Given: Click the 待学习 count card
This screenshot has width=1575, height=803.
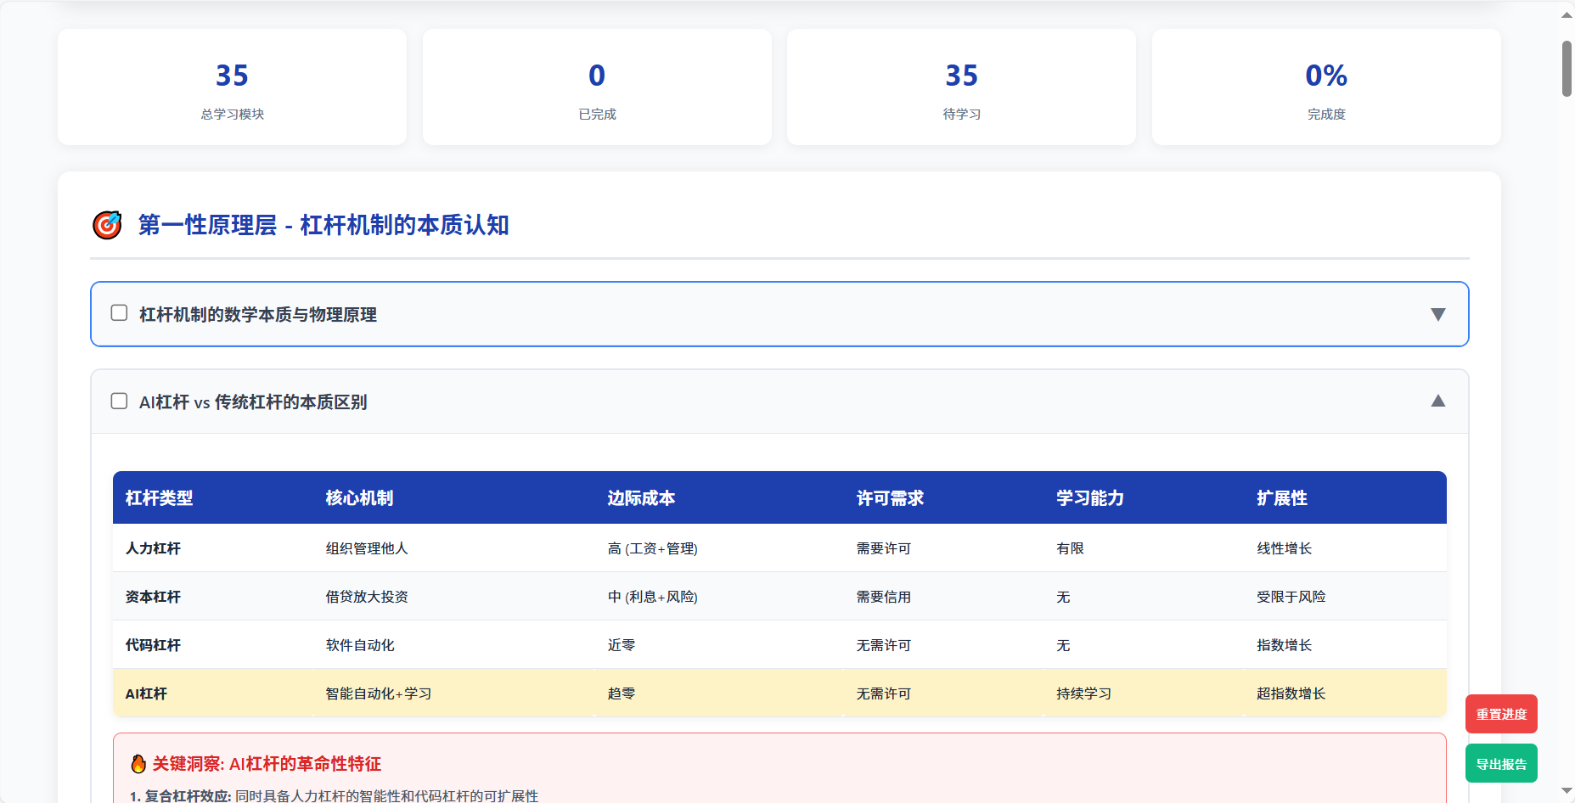Looking at the screenshot, I should tap(961, 87).
